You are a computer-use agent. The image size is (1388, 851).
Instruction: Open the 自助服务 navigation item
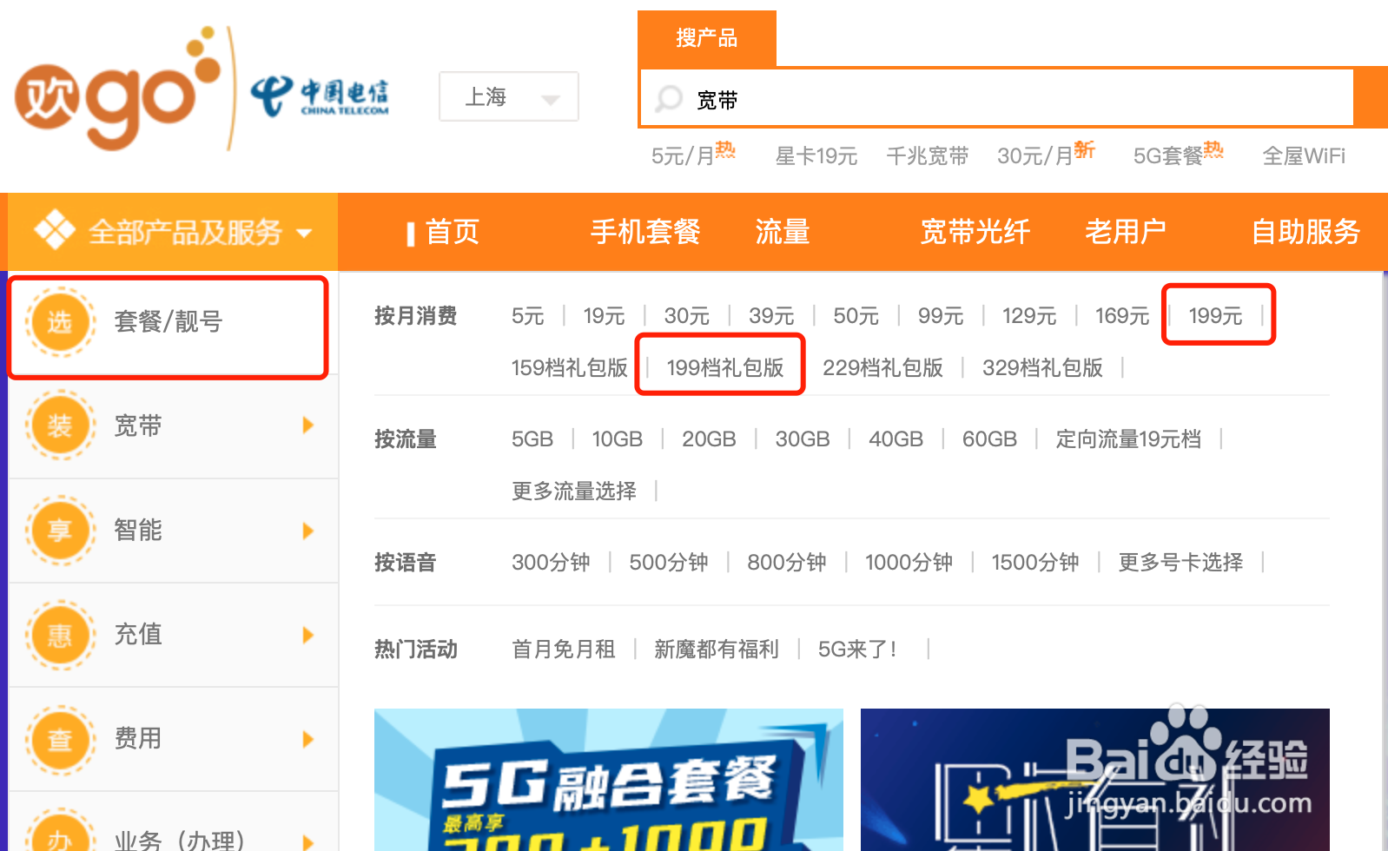(x=1305, y=232)
